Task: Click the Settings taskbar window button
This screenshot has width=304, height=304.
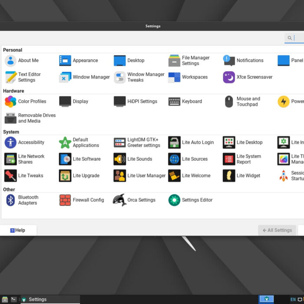Action: point(50,300)
